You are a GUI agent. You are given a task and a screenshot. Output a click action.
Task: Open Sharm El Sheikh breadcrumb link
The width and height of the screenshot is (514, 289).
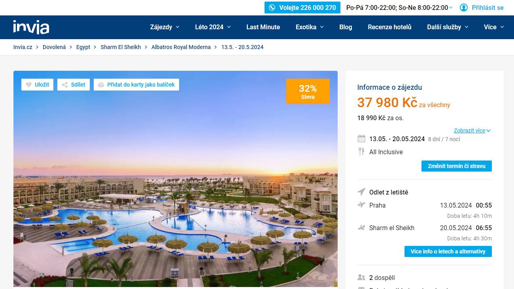121,47
